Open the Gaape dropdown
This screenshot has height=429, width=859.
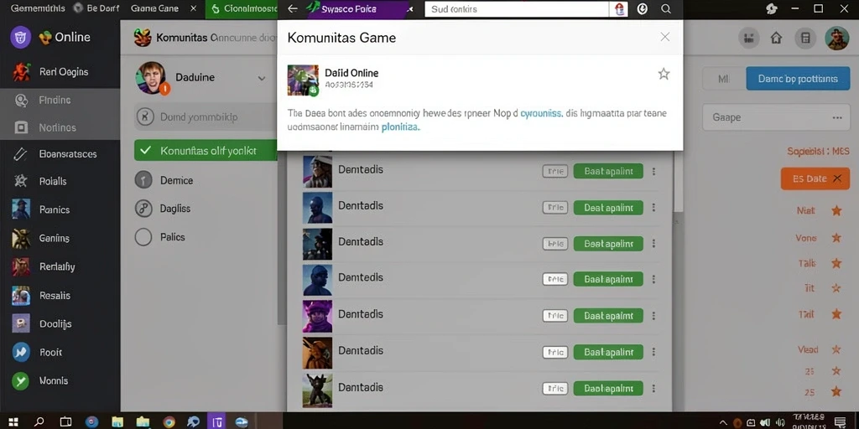[x=776, y=117]
